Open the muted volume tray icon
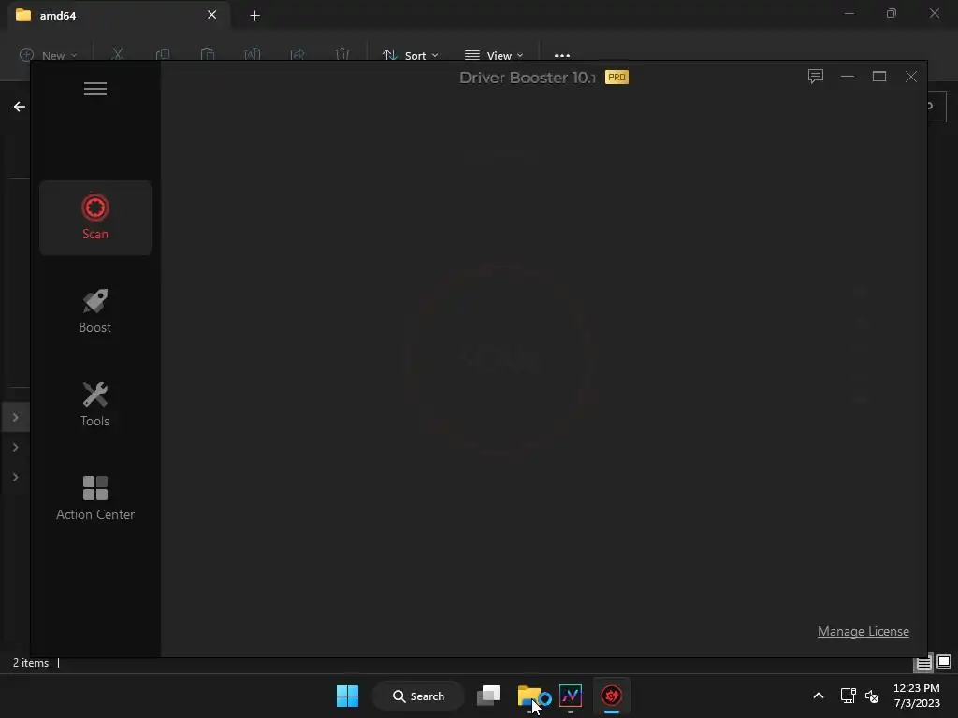This screenshot has width=958, height=718. click(872, 696)
